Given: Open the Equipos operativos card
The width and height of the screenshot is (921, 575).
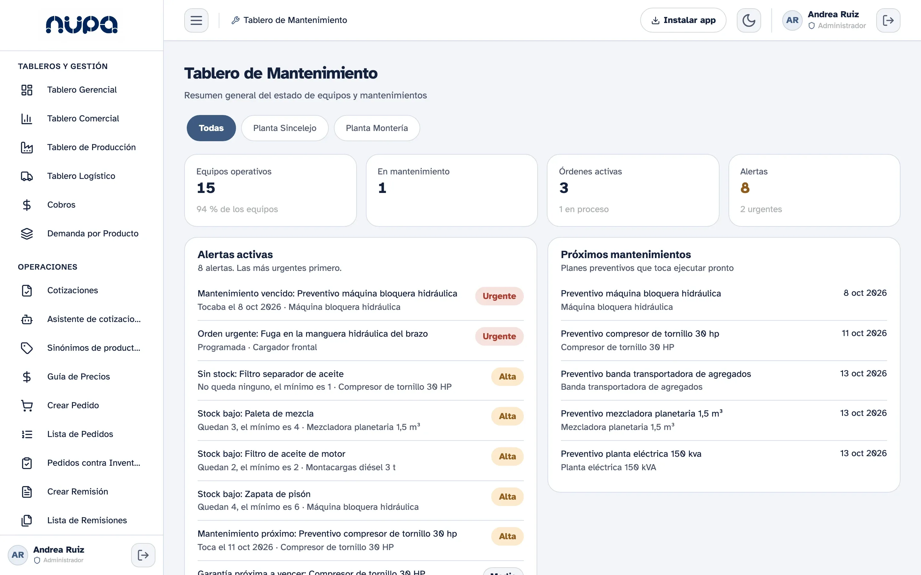Looking at the screenshot, I should click(x=270, y=190).
